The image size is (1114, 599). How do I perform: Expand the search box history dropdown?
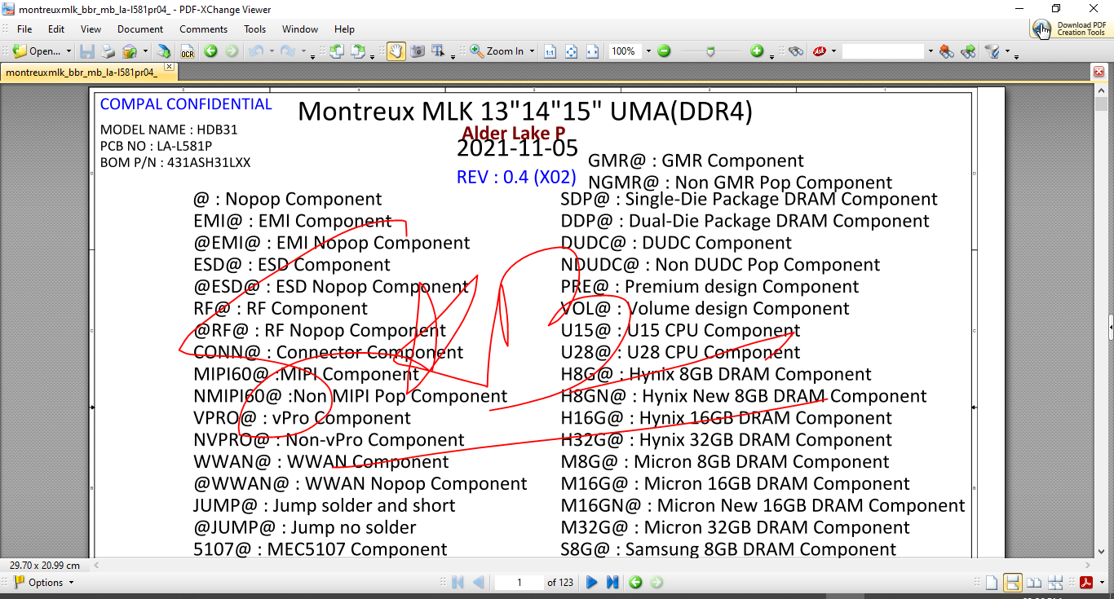click(930, 51)
